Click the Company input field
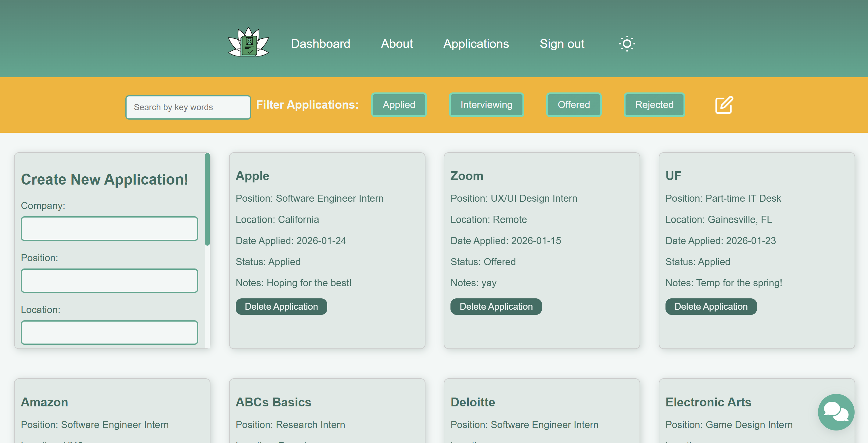This screenshot has width=868, height=443. [x=109, y=229]
